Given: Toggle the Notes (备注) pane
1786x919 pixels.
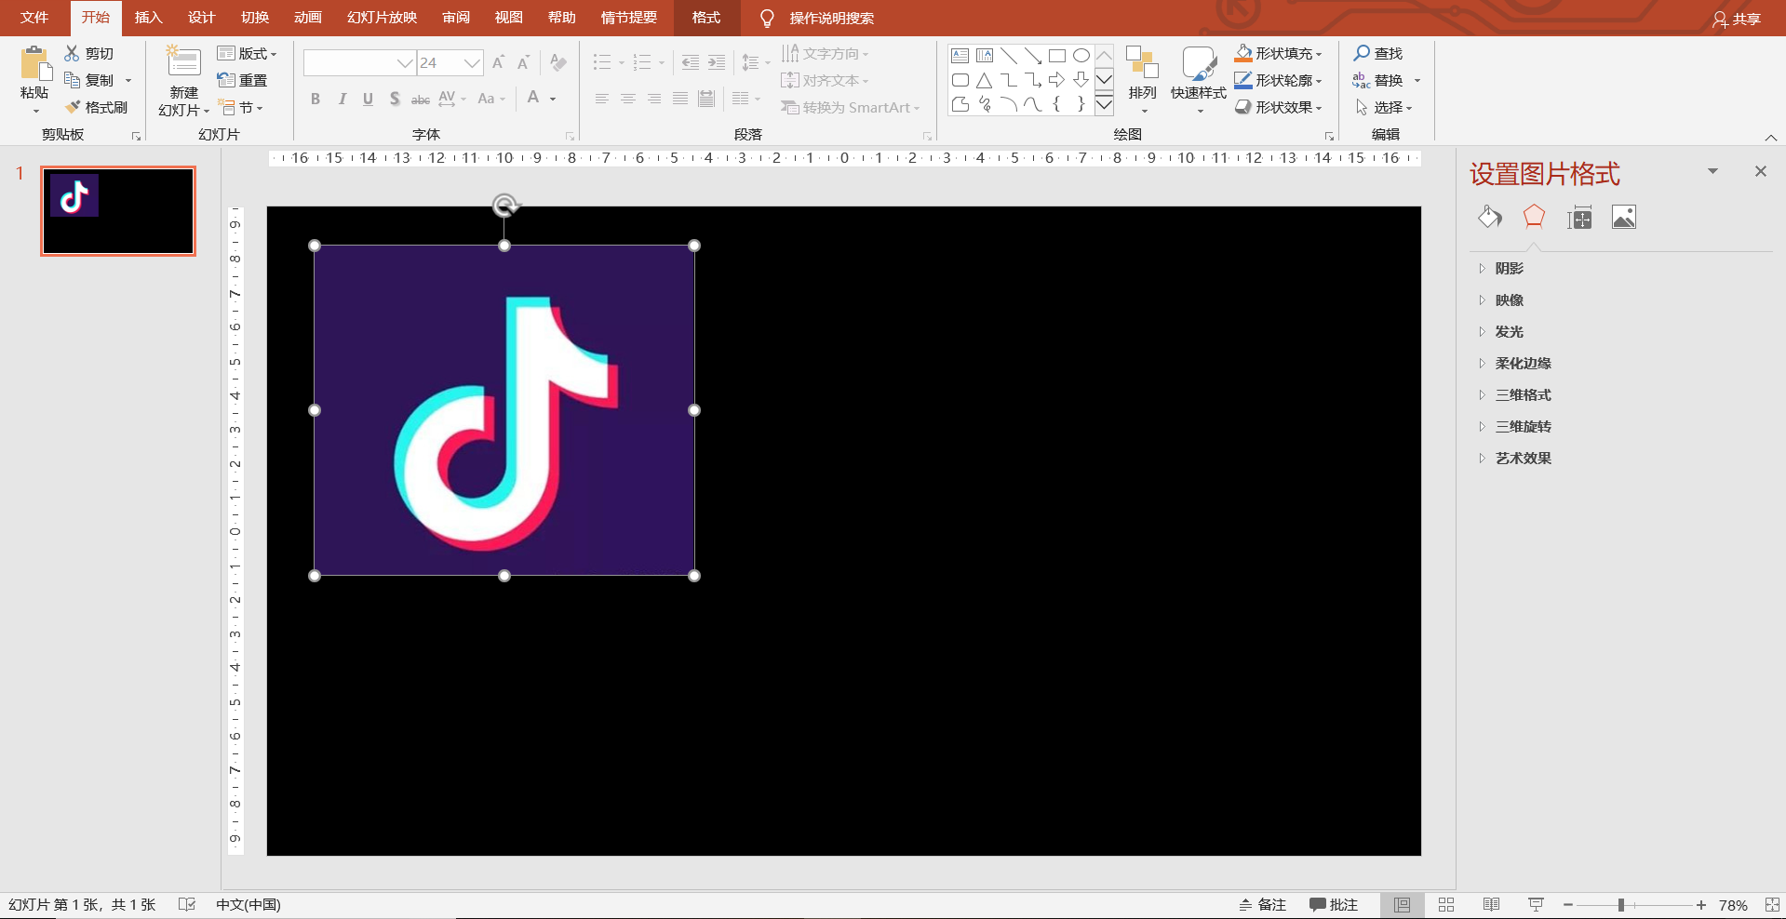Looking at the screenshot, I should point(1262,905).
